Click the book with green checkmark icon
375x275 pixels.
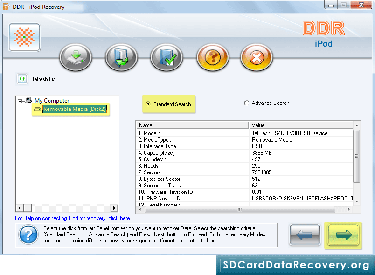[167, 57]
